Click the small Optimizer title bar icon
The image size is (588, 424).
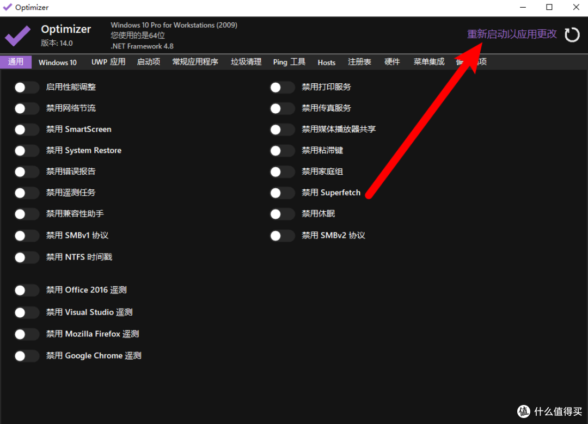(x=7, y=7)
